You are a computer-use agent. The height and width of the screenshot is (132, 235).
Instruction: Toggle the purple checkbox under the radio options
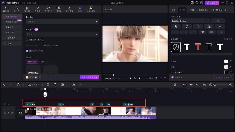tap(27, 50)
